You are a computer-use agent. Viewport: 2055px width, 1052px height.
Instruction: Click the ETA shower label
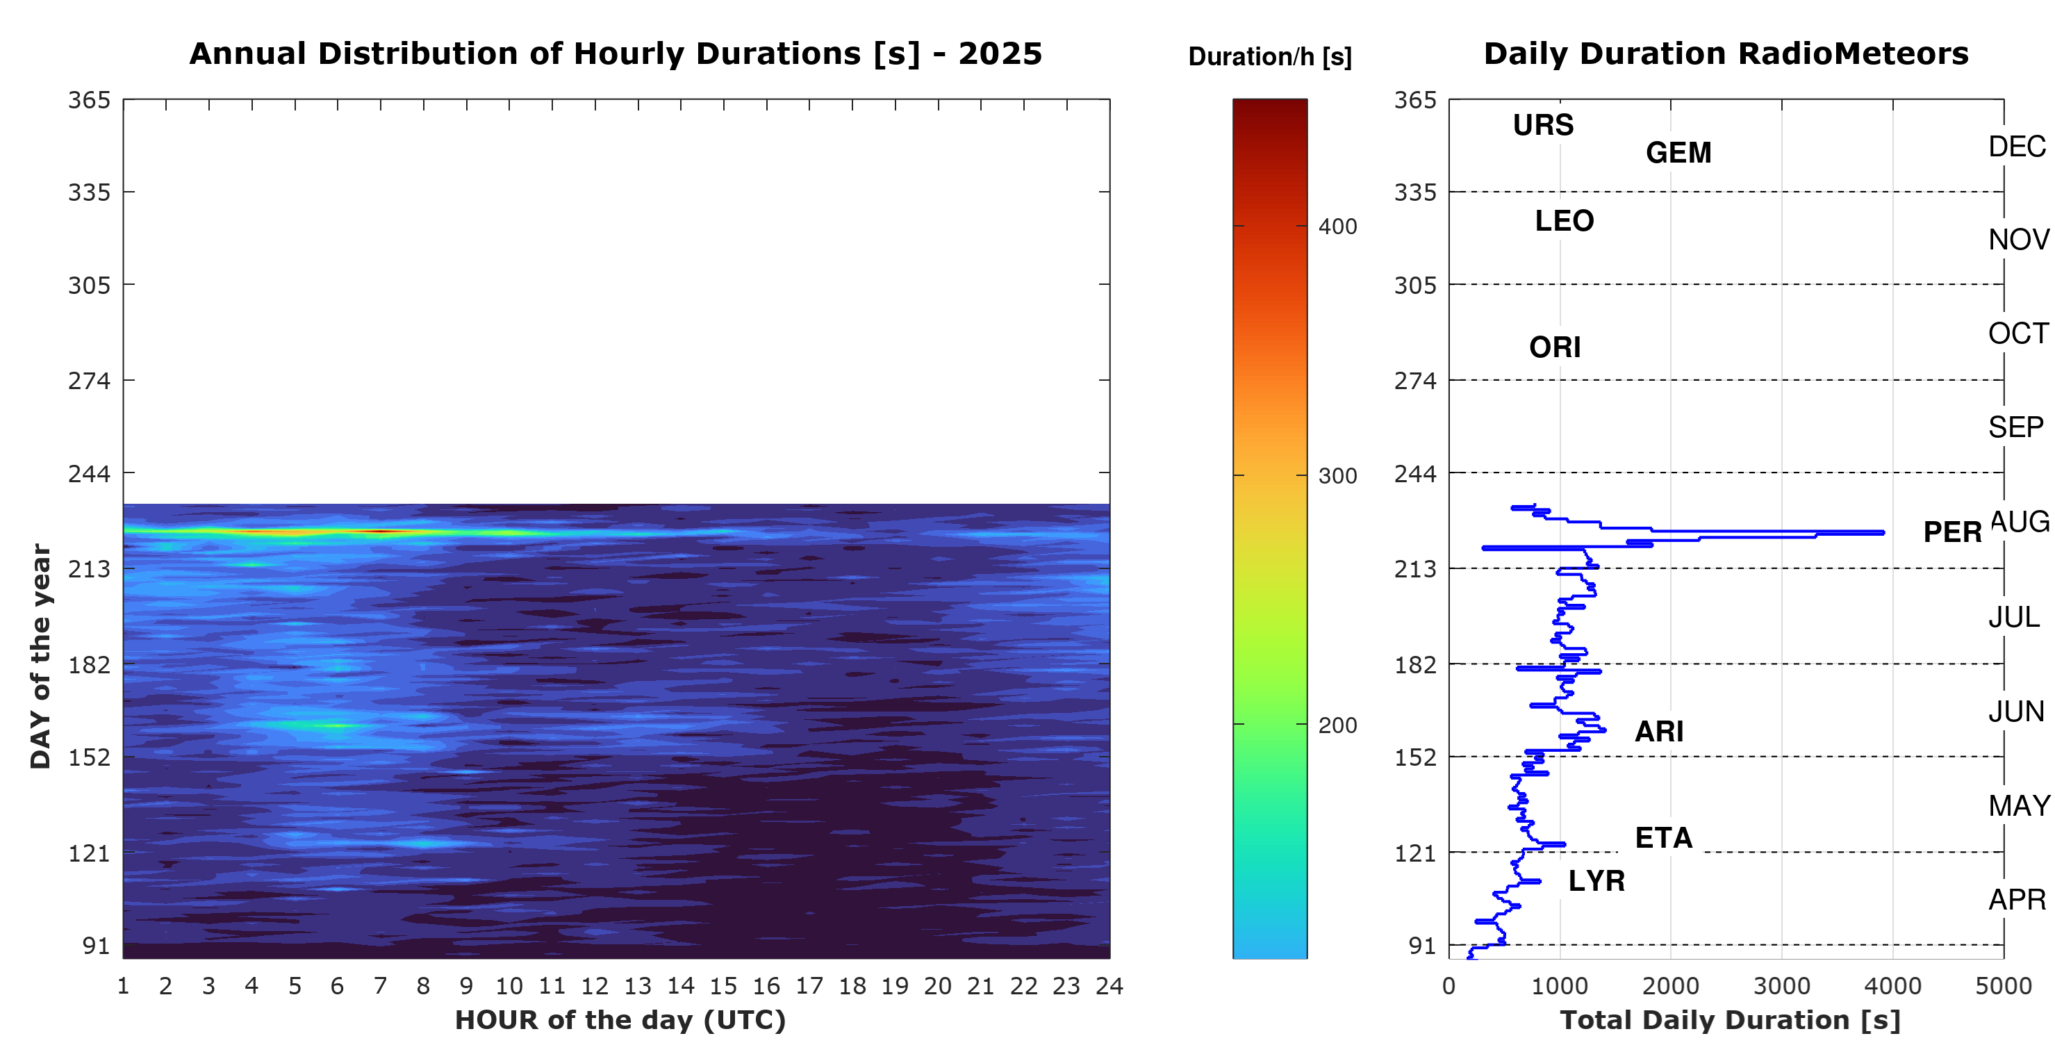tap(1663, 837)
